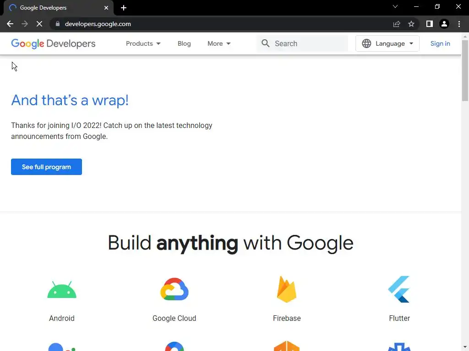
Task: Focus the Search input field
Action: [x=302, y=43]
